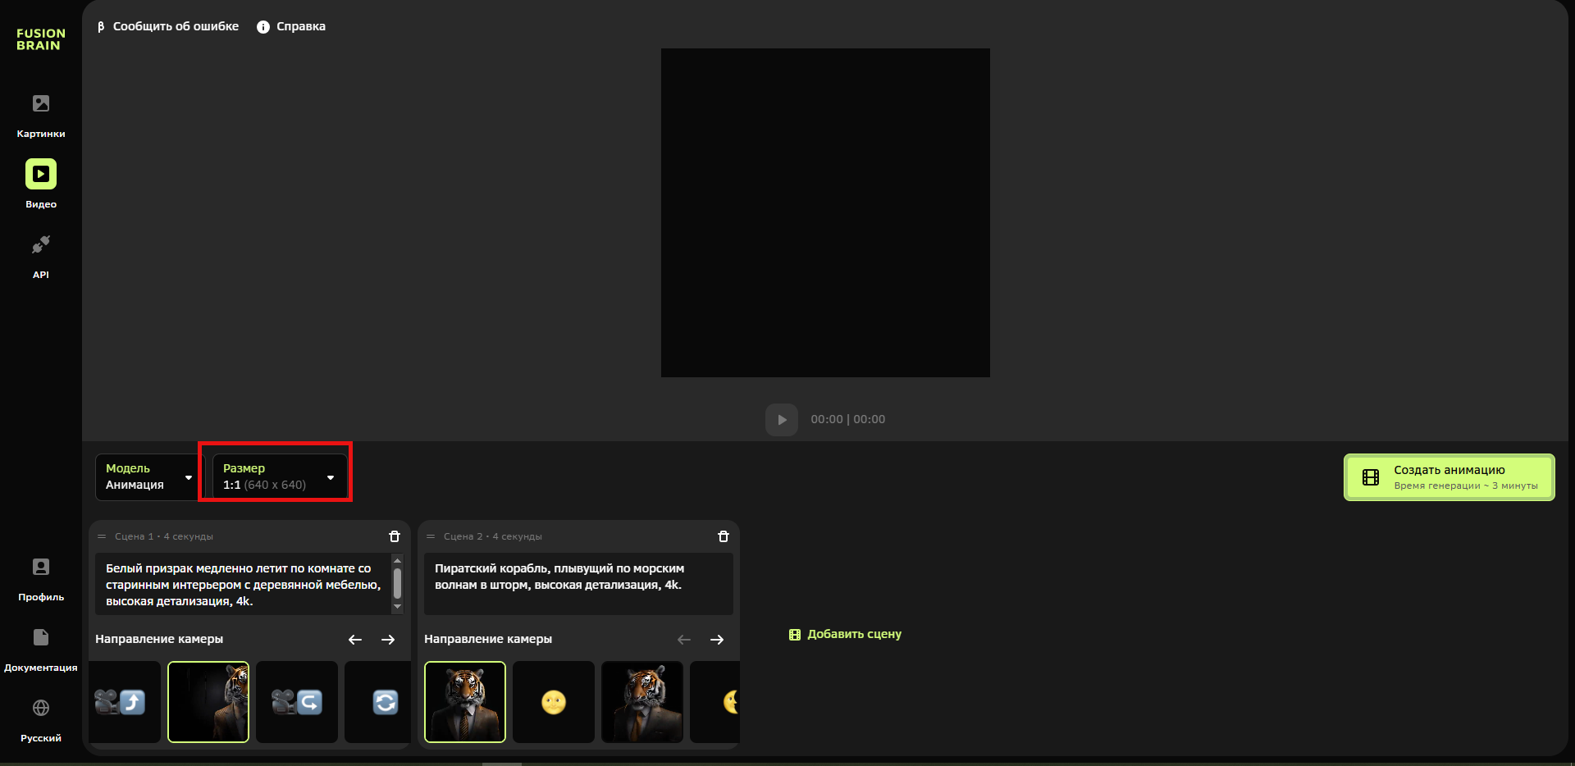Select camera rotate-right option in Сцена 1
Image resolution: width=1575 pixels, height=766 pixels.
pos(297,702)
